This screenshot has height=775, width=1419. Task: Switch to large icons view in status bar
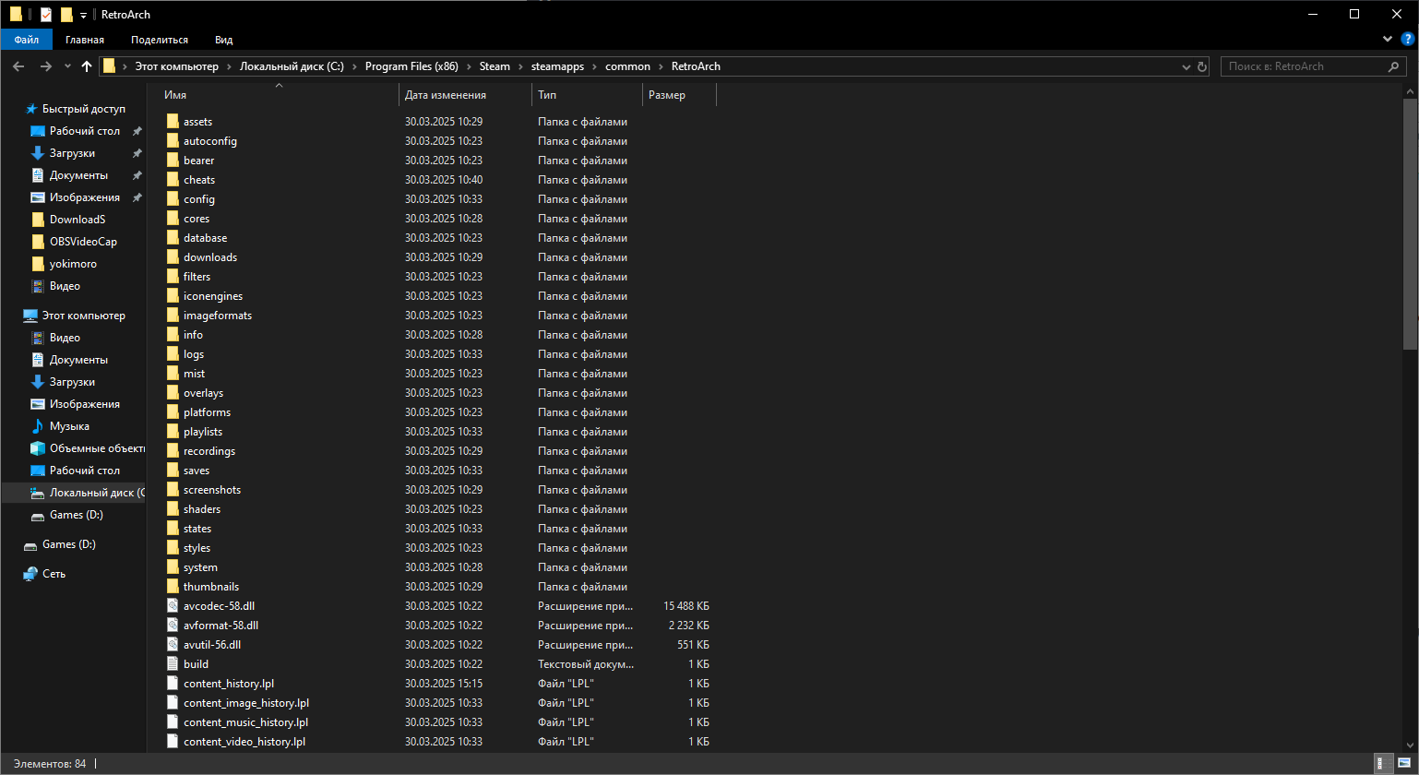(1403, 764)
